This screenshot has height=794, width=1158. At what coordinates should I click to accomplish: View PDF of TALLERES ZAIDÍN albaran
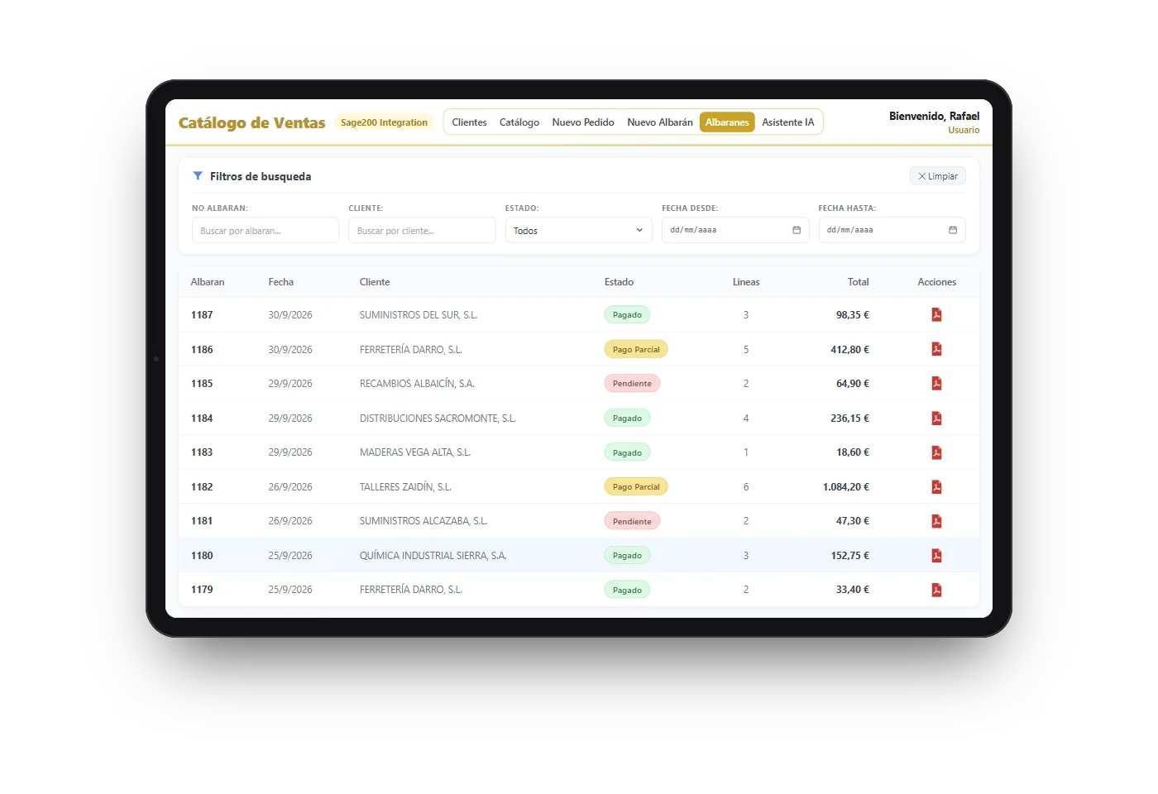pos(936,487)
